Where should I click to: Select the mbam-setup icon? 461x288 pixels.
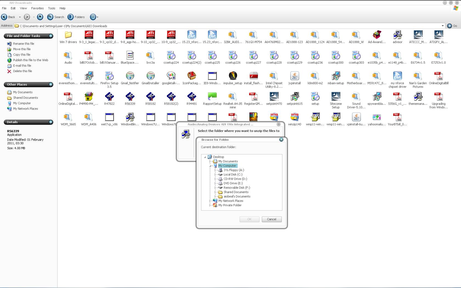pos(336,76)
